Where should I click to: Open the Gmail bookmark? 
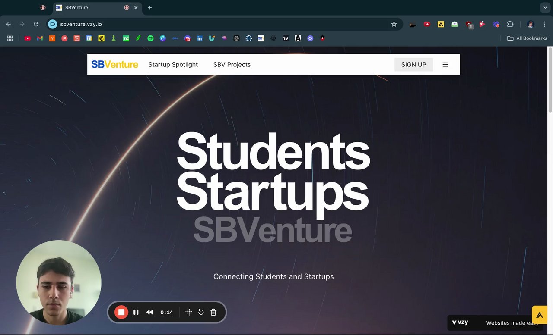40,38
